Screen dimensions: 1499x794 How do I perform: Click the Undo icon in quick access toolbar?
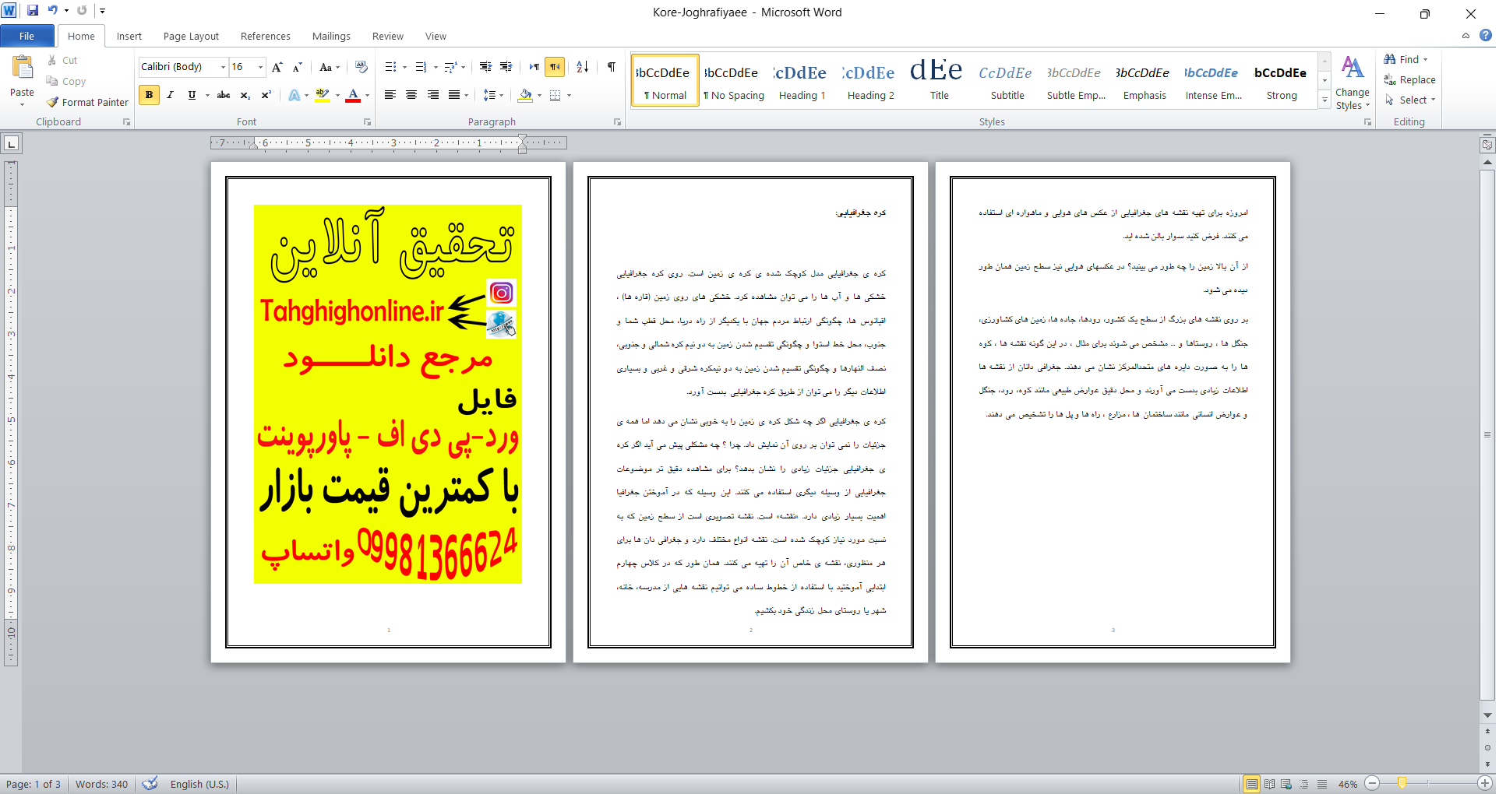click(x=53, y=11)
